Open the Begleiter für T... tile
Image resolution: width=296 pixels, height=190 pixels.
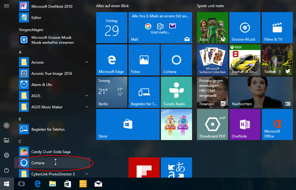coord(144,92)
